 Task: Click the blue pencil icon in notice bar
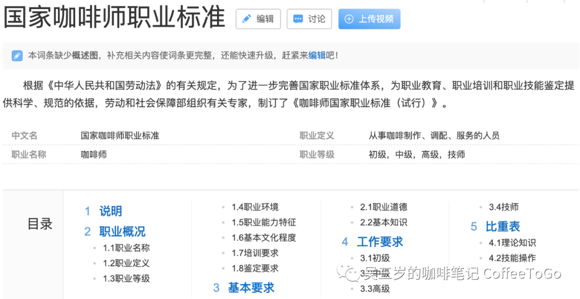17,56
